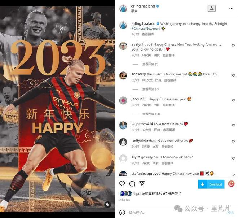Click the blue Download button

click(211, 184)
